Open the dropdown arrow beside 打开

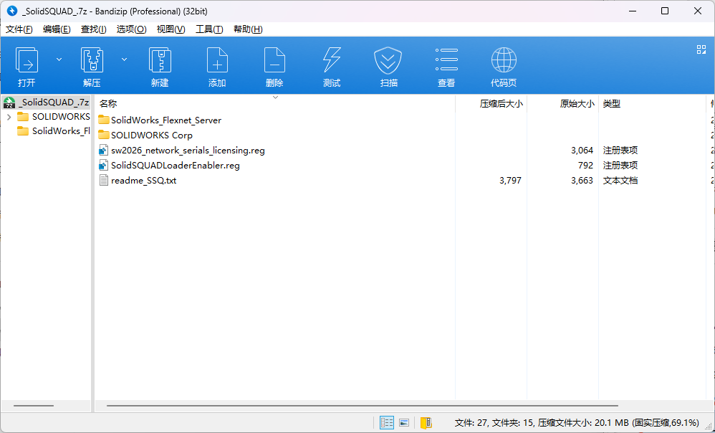tap(59, 59)
